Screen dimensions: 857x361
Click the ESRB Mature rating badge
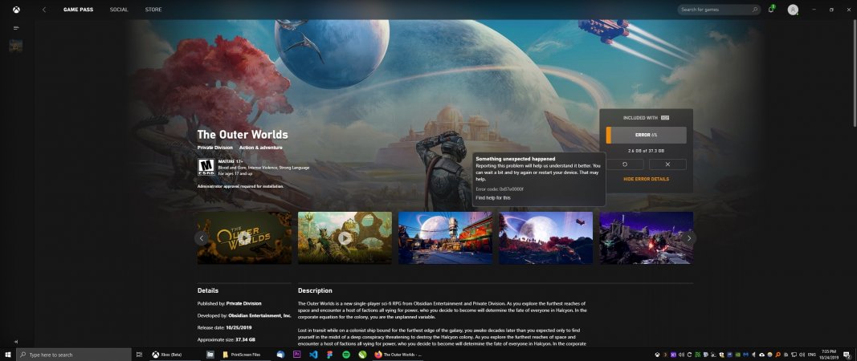pos(206,167)
